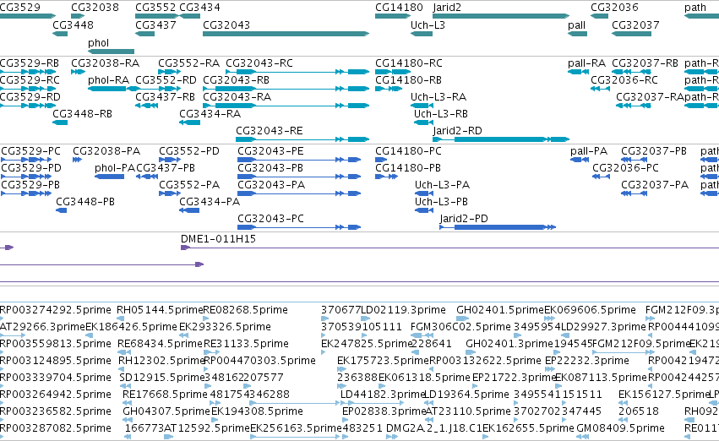The height and width of the screenshot is (441, 719).
Task: Click the CG32038 gene label
Action: pos(95,8)
